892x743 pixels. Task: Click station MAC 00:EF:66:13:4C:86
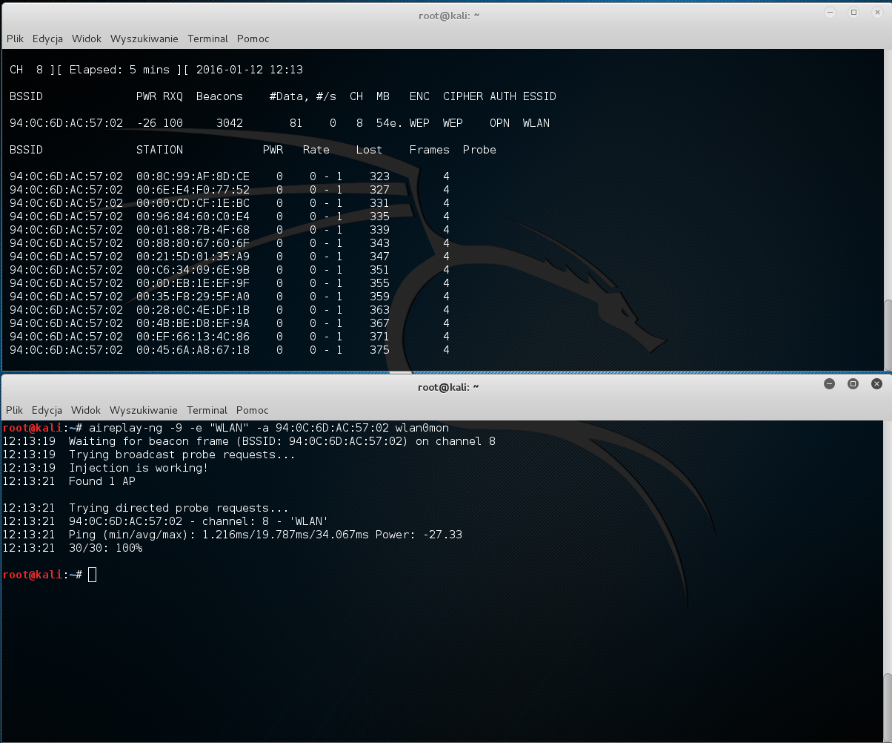point(193,337)
